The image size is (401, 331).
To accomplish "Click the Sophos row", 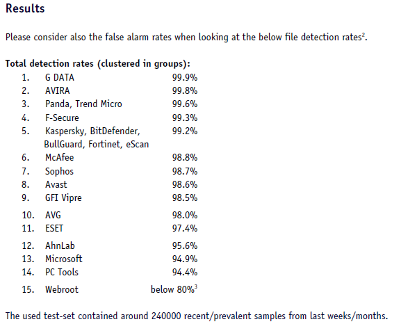I will point(109,171).
